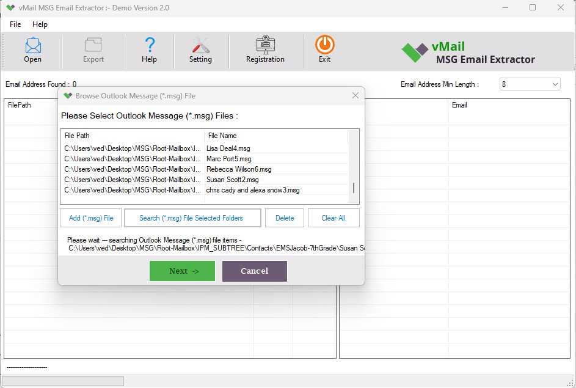The image size is (576, 388).
Task: Click the purple Cancel button
Action: [255, 271]
